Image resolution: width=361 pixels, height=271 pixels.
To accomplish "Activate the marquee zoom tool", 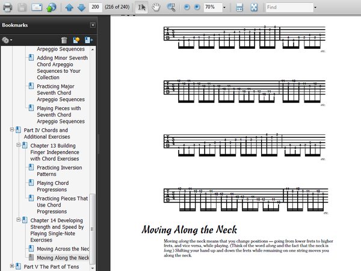I will click(x=171, y=7).
